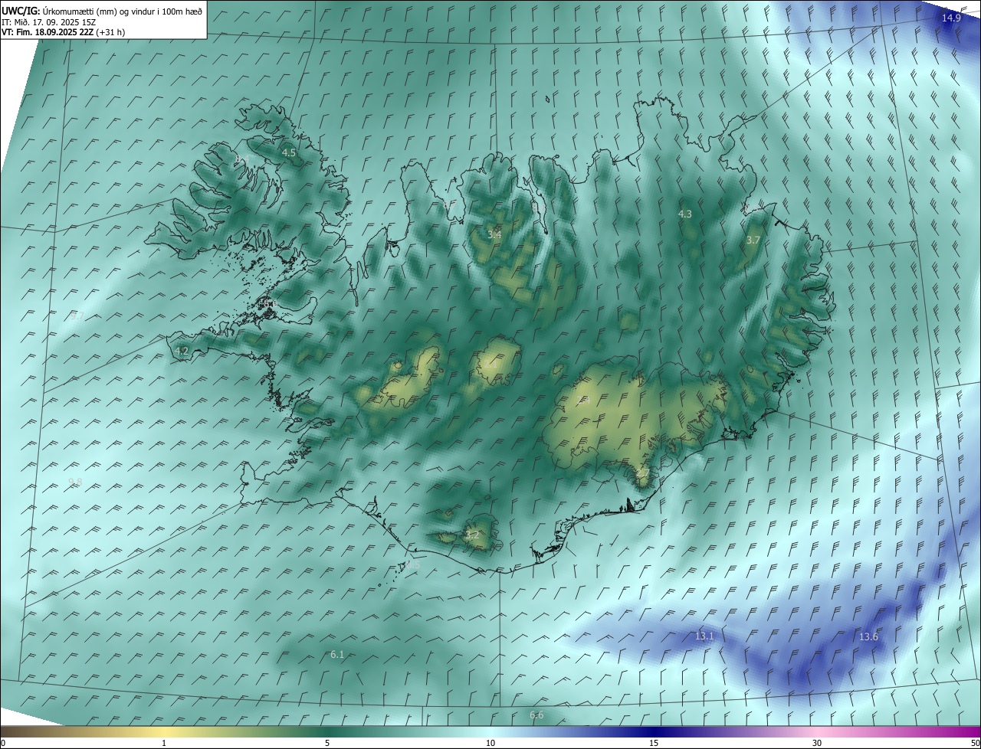This screenshot has width=981, height=749.
Task: Click the 13.6 value in the blue band
Action: (x=868, y=637)
